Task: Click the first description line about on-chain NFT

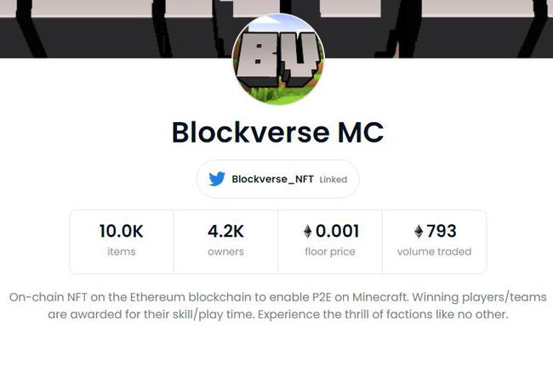Action: [277, 298]
